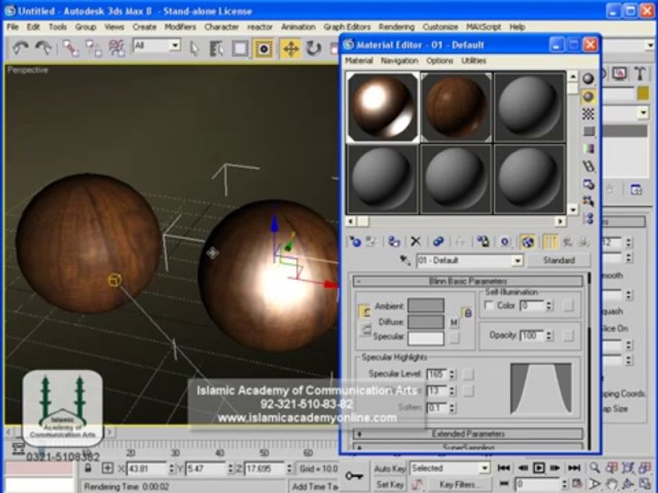658x493 pixels.
Task: Click the Put to Library icon
Action: tap(483, 242)
